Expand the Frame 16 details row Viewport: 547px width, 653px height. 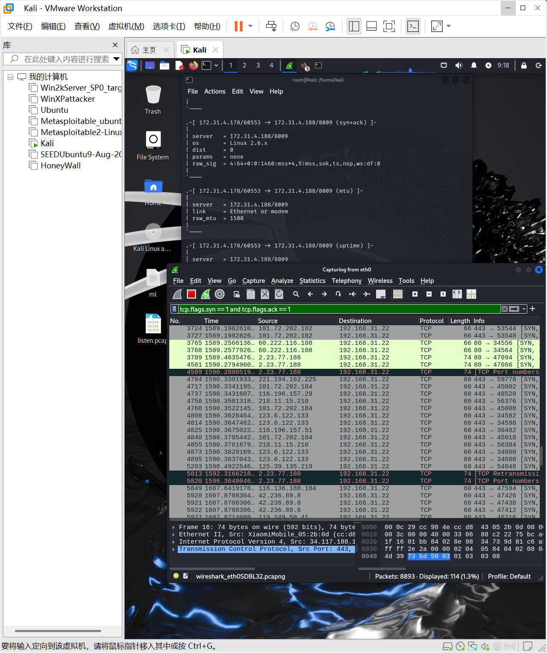[174, 527]
